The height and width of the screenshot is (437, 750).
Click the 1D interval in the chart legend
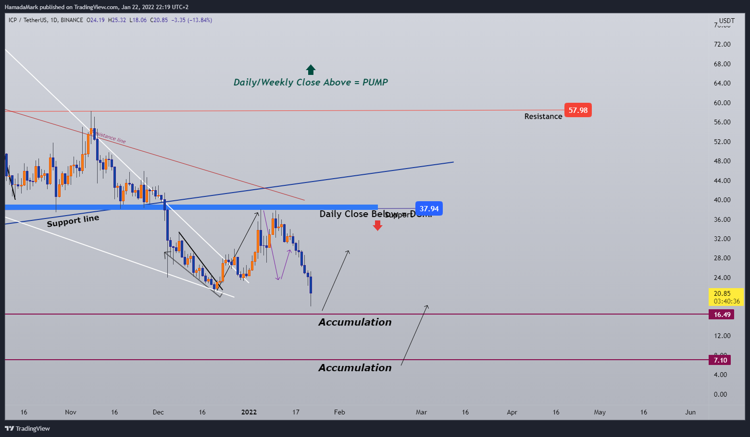[x=54, y=20]
